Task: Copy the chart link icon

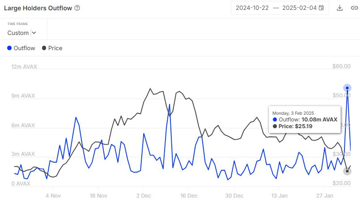Action: [x=354, y=8]
